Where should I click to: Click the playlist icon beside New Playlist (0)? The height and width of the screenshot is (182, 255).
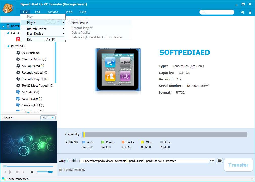pyautogui.click(x=18, y=99)
